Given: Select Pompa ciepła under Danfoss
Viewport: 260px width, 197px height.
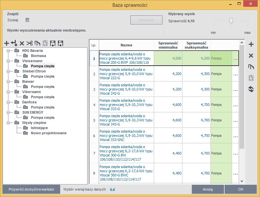Looking at the screenshot, I should 42,107.
